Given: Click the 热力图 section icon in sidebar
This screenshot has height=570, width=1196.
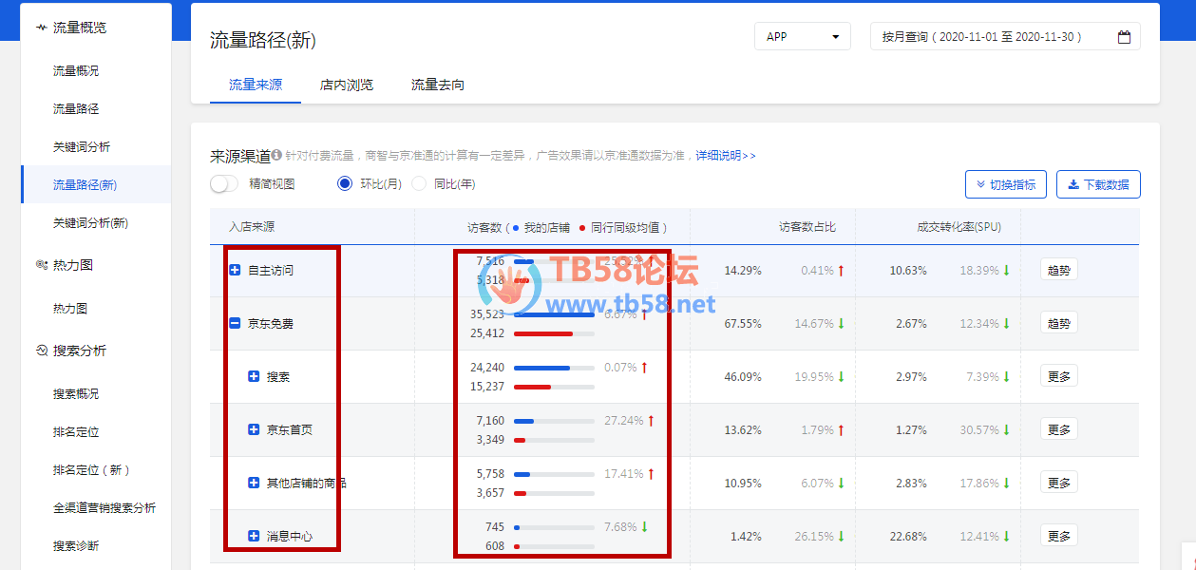Looking at the screenshot, I should [x=41, y=265].
